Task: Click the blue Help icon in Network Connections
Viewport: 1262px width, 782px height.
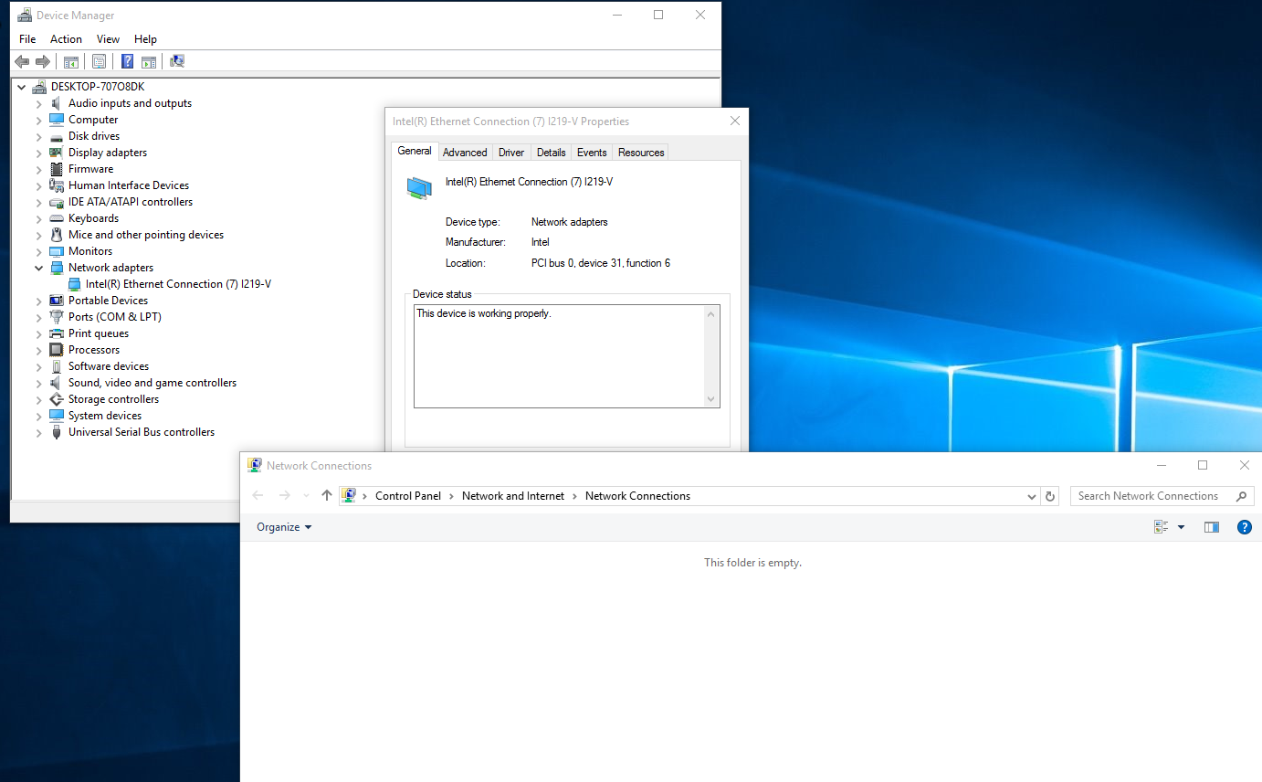Action: [x=1244, y=527]
